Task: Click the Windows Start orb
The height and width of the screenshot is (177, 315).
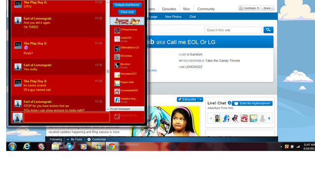Action: click(12, 147)
